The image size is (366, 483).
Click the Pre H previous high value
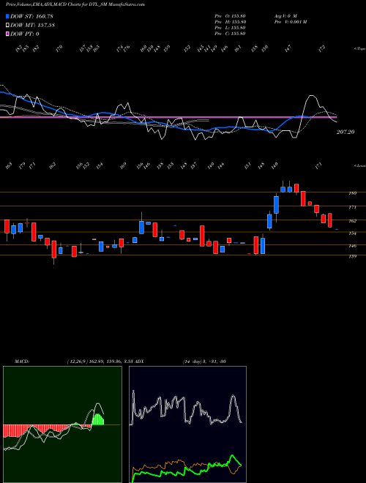pos(230,22)
